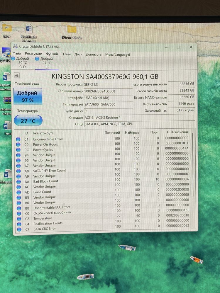
Task: Click the status circle for attribute A7
Action: (x=18, y=166)
